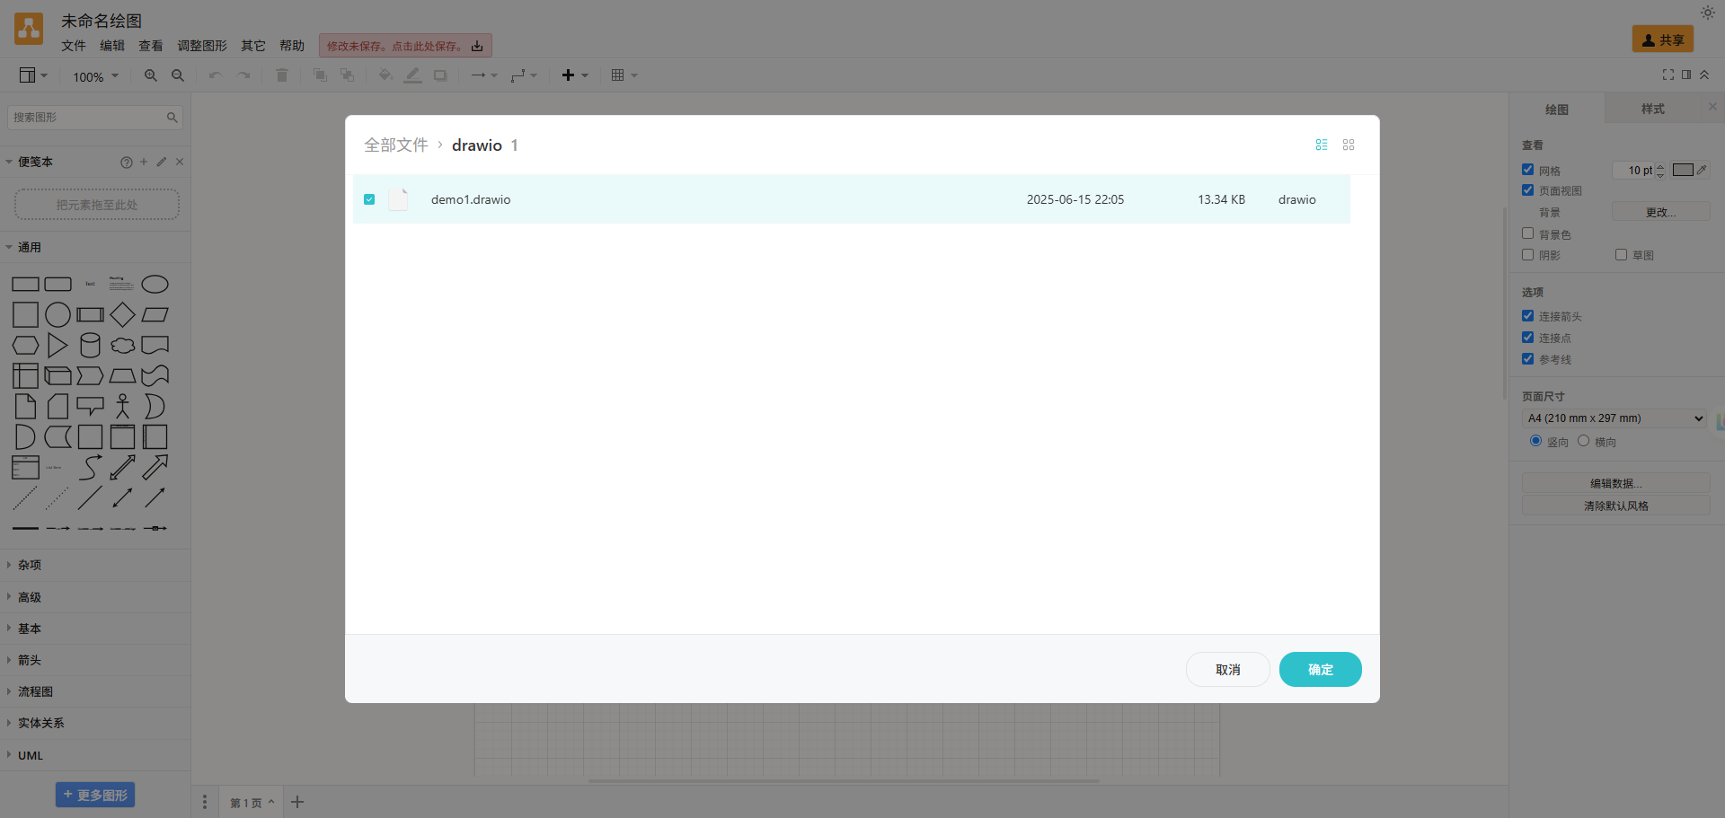Click the 取消 cancel button
The height and width of the screenshot is (818, 1725).
click(1228, 670)
